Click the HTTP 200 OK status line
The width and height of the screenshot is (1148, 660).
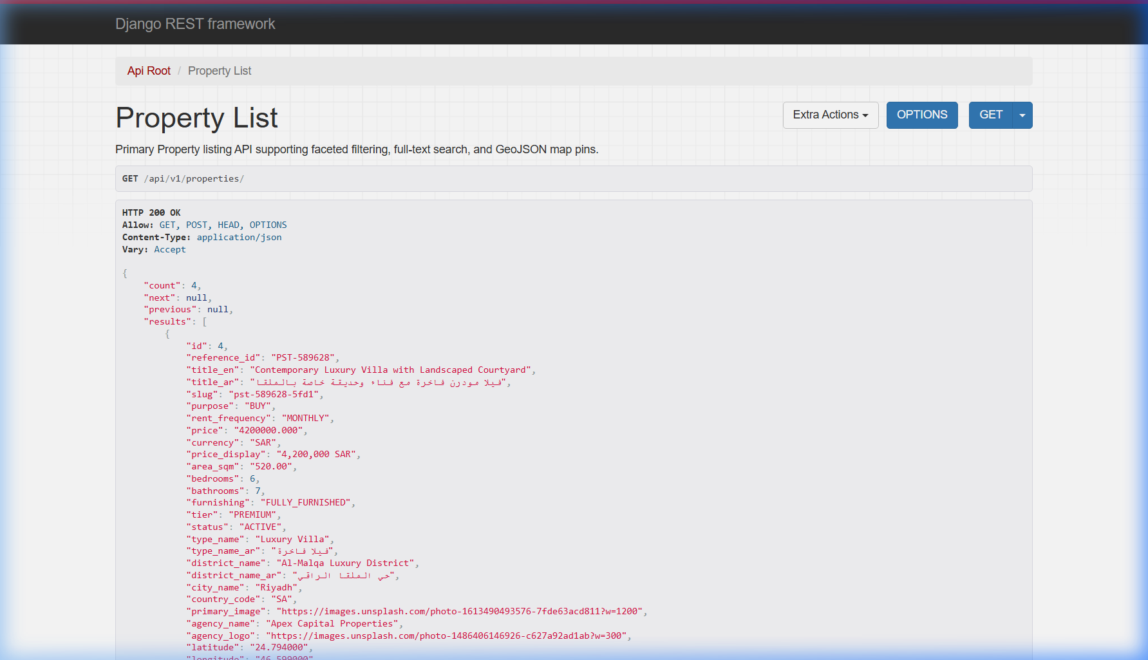click(x=151, y=212)
